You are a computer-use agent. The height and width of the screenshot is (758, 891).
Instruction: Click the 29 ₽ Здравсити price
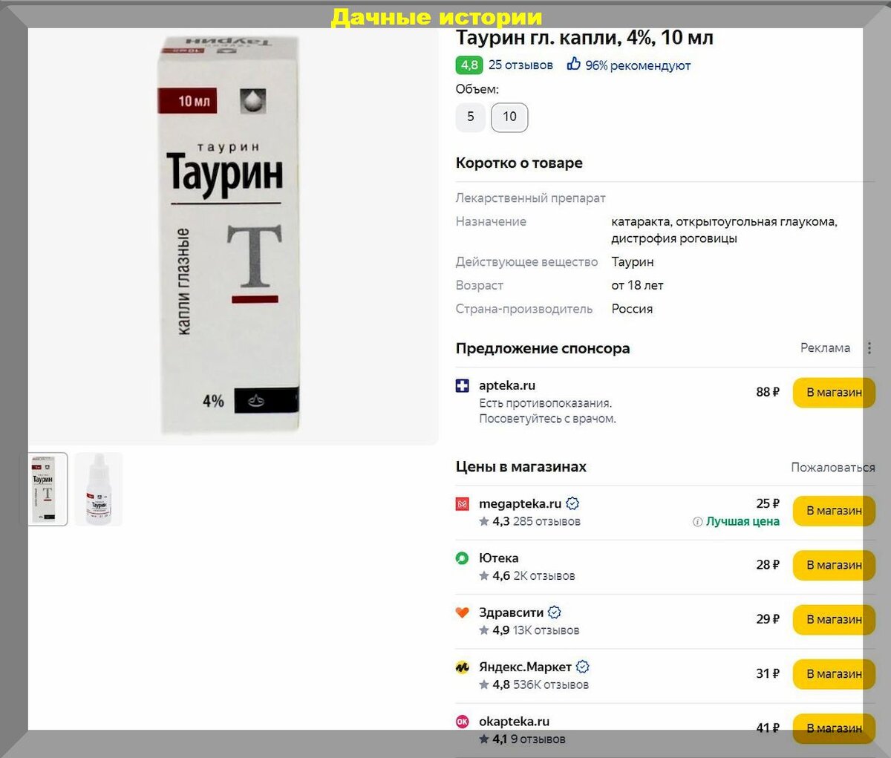click(768, 619)
